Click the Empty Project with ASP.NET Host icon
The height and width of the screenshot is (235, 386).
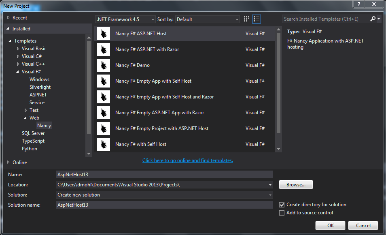104,128
